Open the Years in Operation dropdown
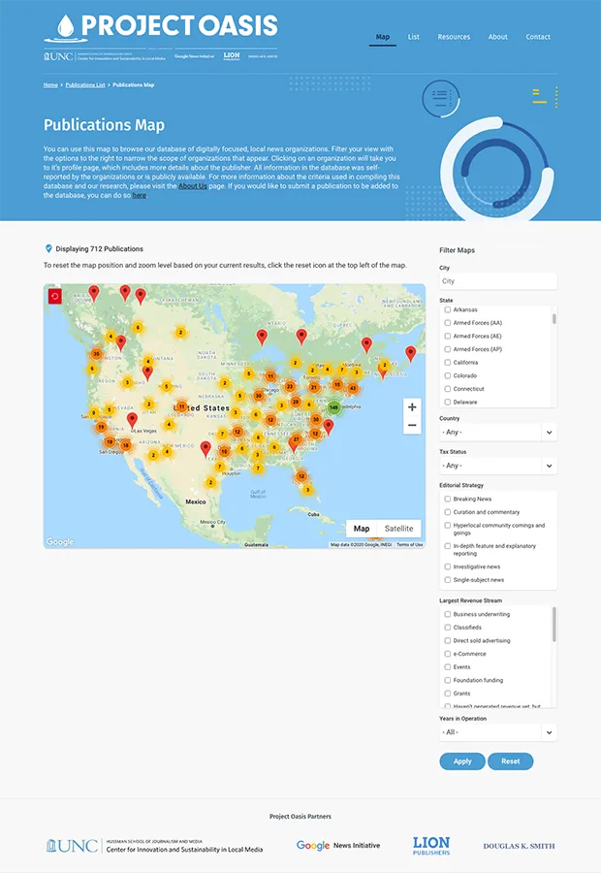Screen dimensions: 601x873 [x=498, y=732]
